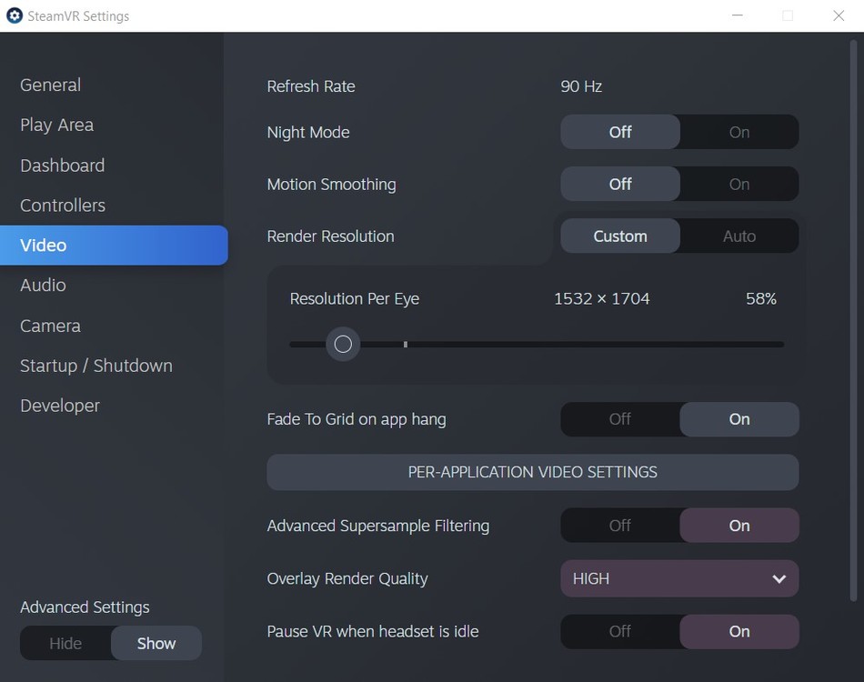Disable Advanced Supersample Filtering
This screenshot has width=864, height=682.
620,526
